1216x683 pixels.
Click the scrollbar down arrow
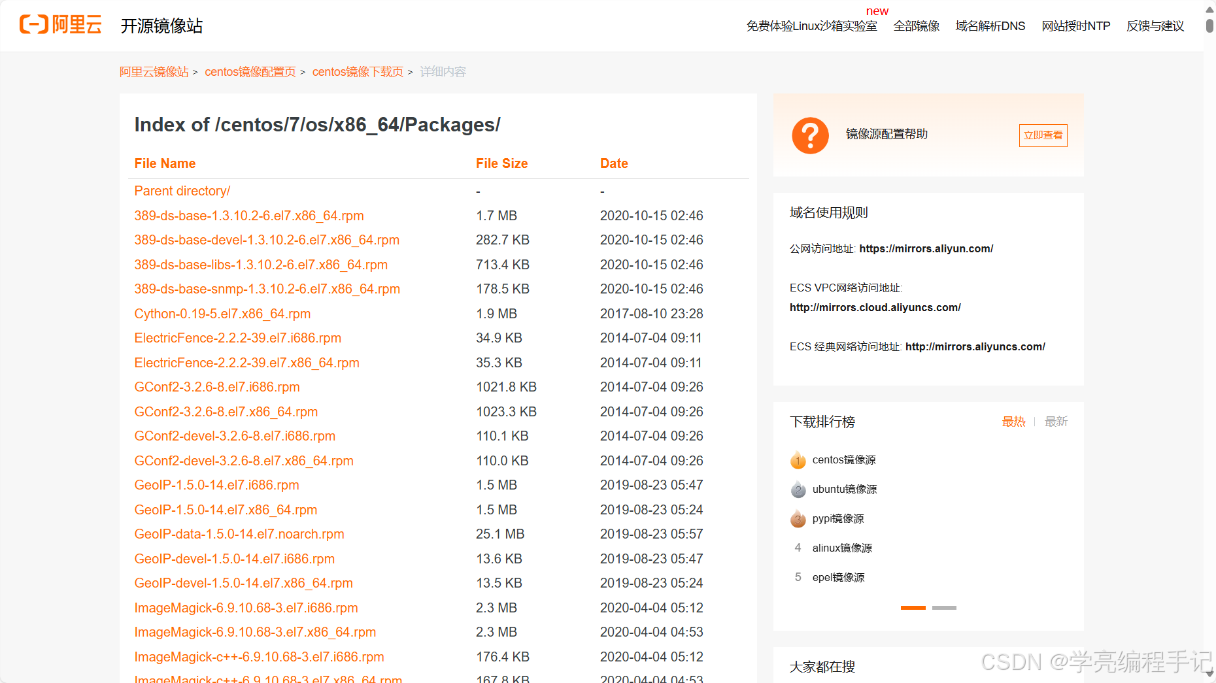click(1209, 675)
